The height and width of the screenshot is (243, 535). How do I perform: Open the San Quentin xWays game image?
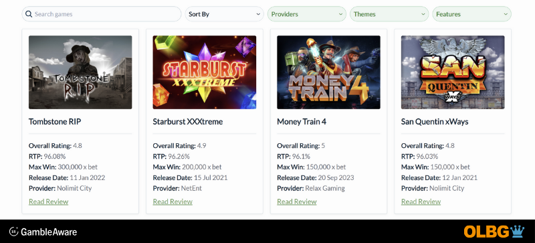[453, 72]
